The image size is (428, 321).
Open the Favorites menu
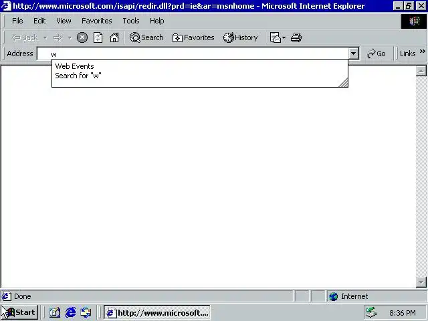(x=96, y=21)
